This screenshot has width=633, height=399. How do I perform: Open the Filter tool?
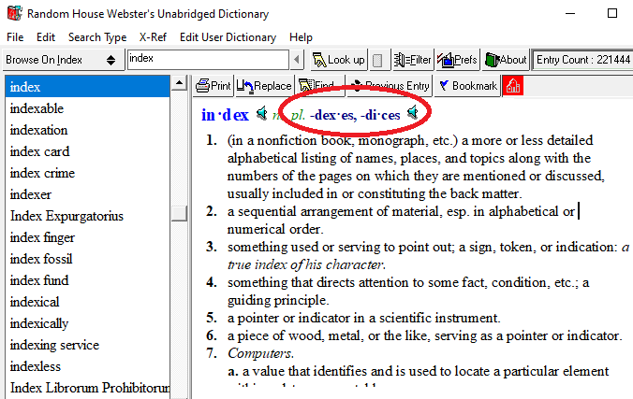[412, 60]
